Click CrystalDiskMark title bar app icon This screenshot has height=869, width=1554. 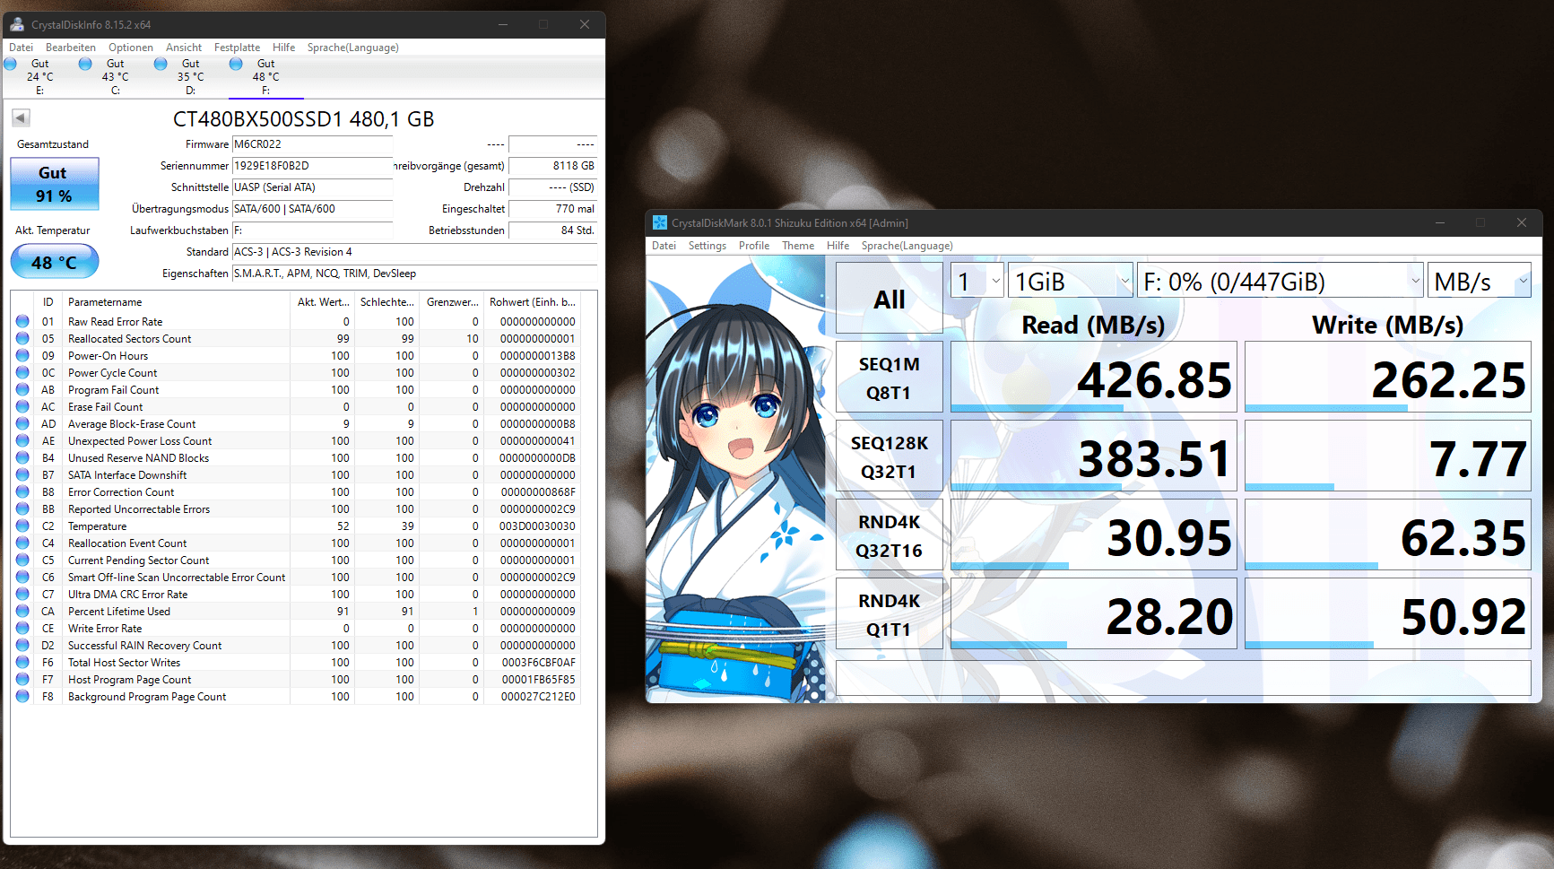click(660, 222)
